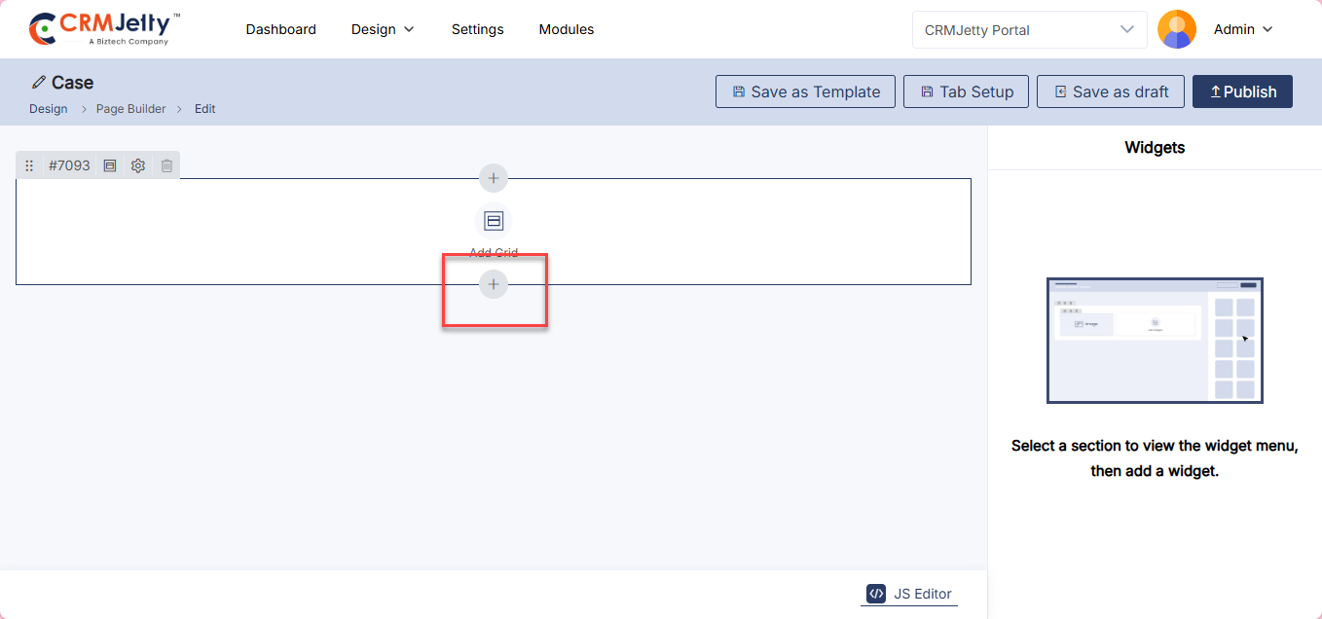Image resolution: width=1322 pixels, height=619 pixels.
Task: Click the Save as Template button
Action: (x=805, y=91)
